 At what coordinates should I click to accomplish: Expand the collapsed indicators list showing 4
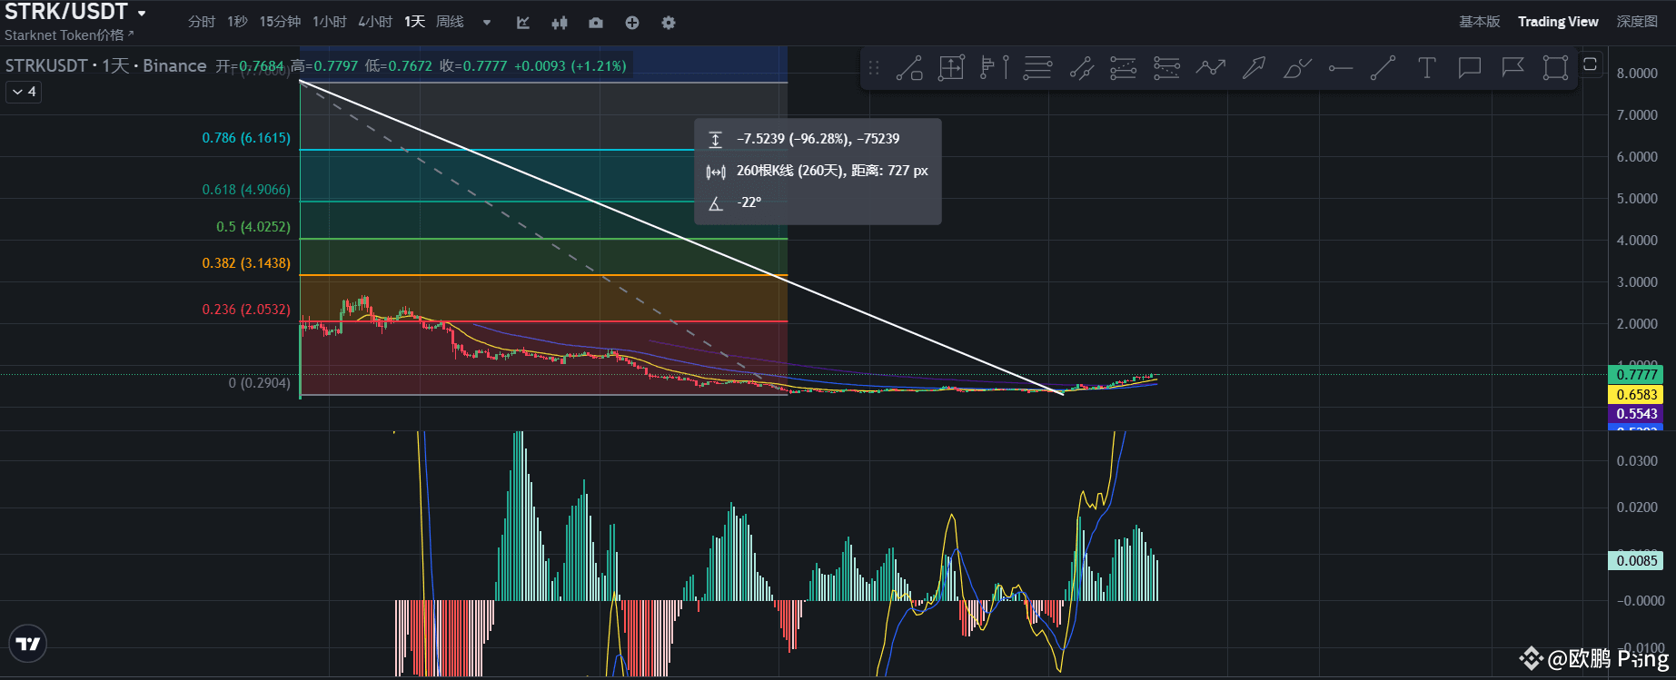click(25, 92)
